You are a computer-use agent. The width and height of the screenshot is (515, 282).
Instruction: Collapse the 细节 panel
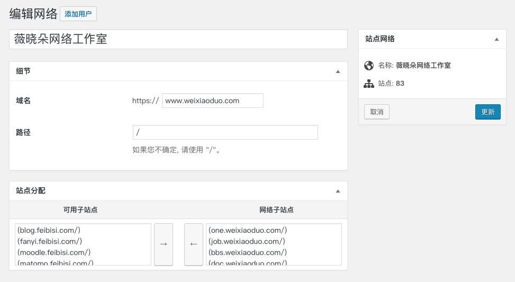[338, 71]
